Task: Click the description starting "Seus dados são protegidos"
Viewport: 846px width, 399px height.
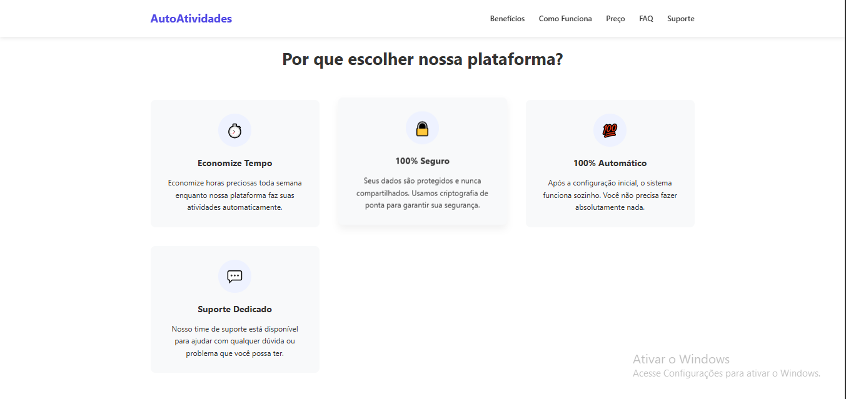Action: [423, 193]
